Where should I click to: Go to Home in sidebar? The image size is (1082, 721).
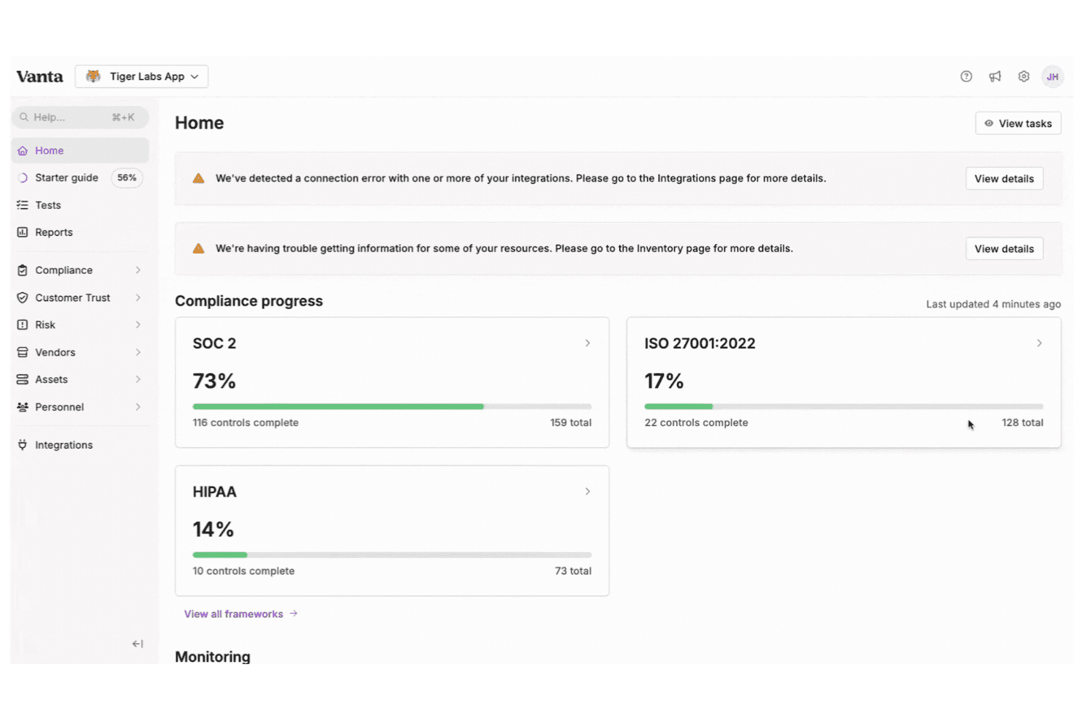pos(80,150)
